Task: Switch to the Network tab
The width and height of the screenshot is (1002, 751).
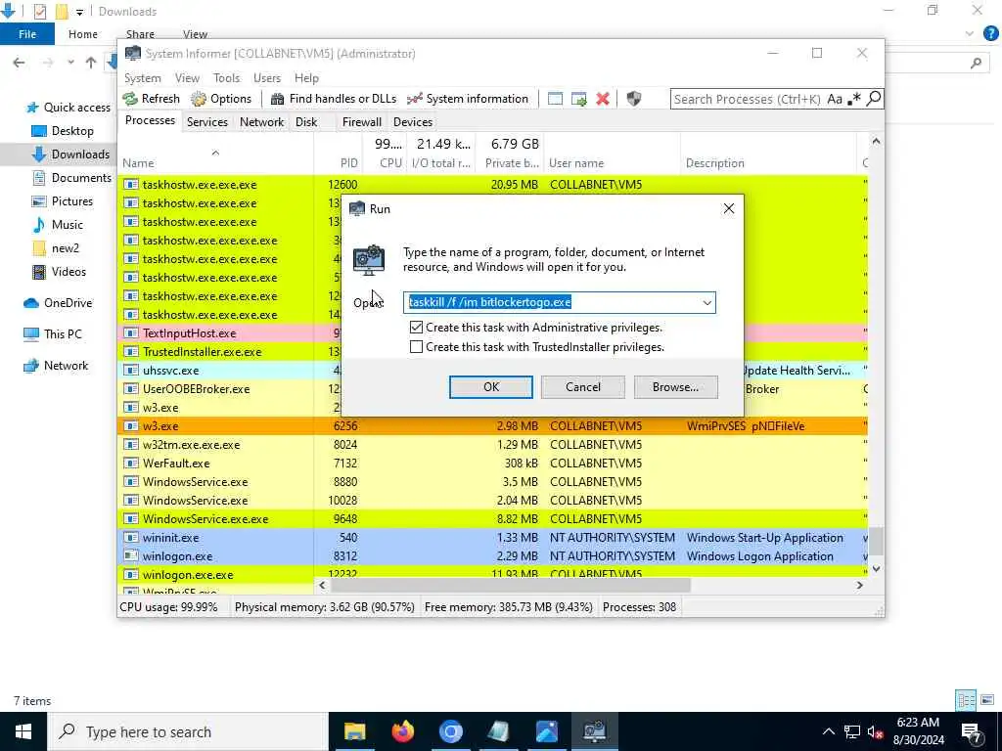Action: (x=261, y=122)
